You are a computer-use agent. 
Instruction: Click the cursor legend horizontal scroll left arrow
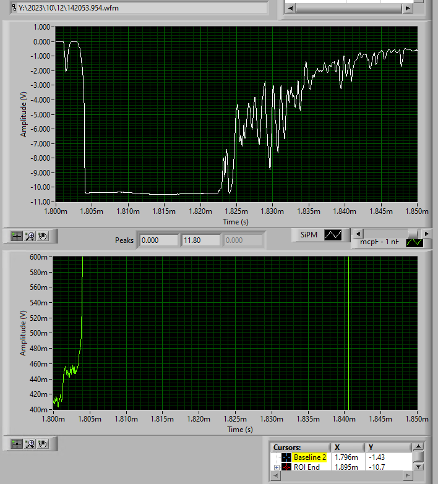pos(275,477)
